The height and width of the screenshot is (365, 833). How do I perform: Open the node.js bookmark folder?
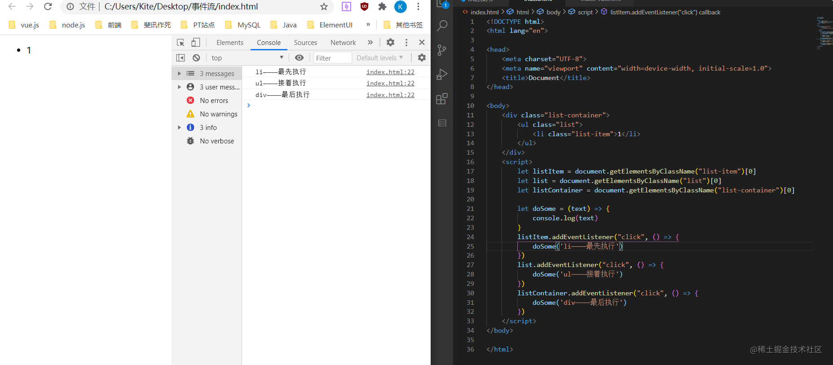(x=67, y=25)
